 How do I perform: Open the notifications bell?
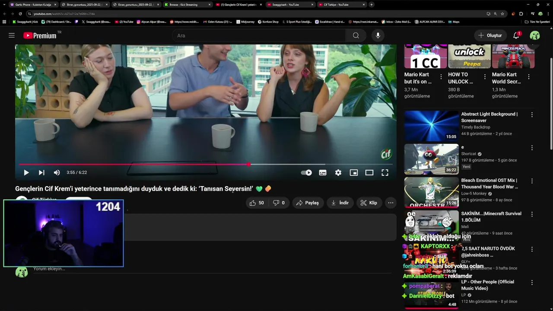click(x=516, y=35)
